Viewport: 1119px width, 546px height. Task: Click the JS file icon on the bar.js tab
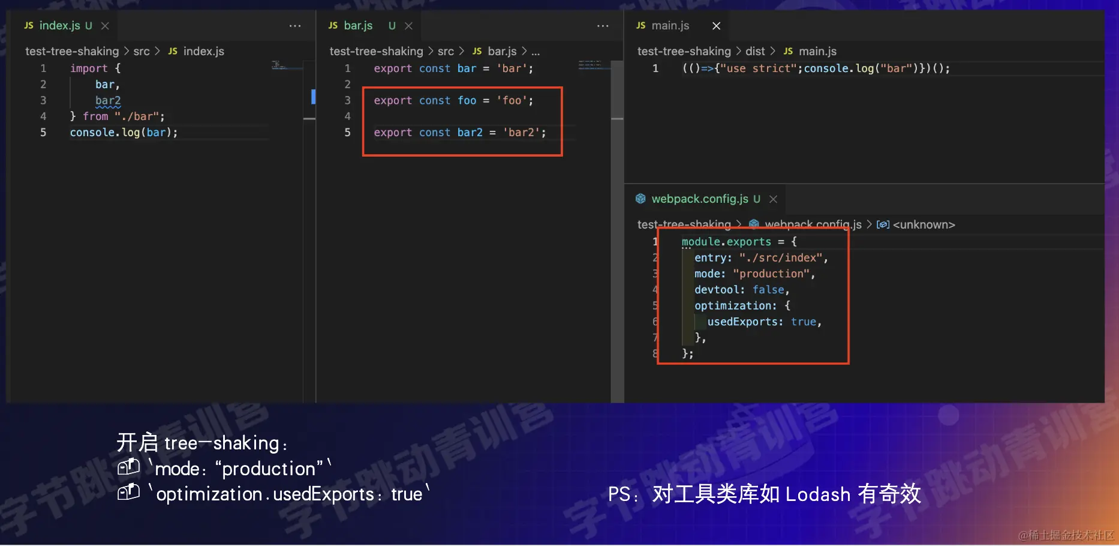pos(333,25)
